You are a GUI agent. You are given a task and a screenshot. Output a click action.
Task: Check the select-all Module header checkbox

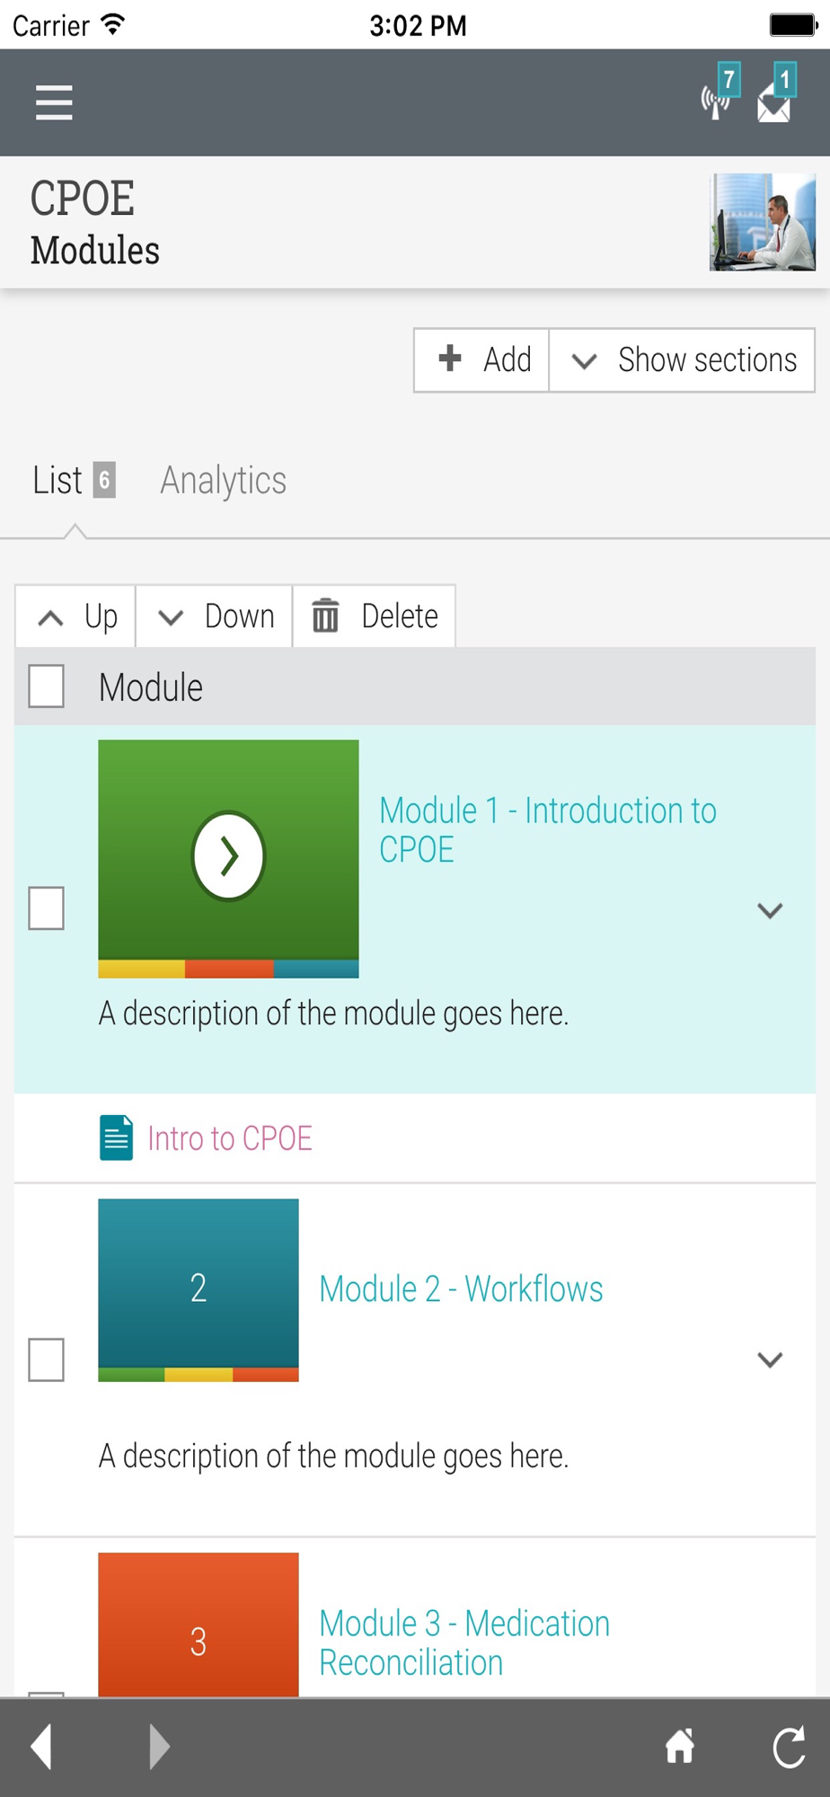(46, 686)
